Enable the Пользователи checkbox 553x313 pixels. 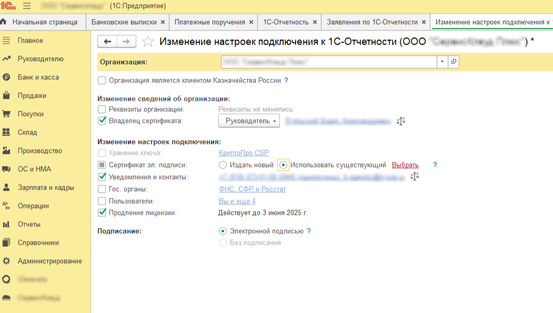[102, 201]
